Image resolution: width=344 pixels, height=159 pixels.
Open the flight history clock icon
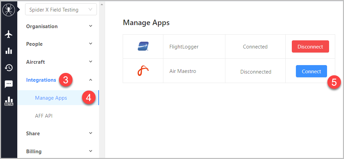(9, 68)
